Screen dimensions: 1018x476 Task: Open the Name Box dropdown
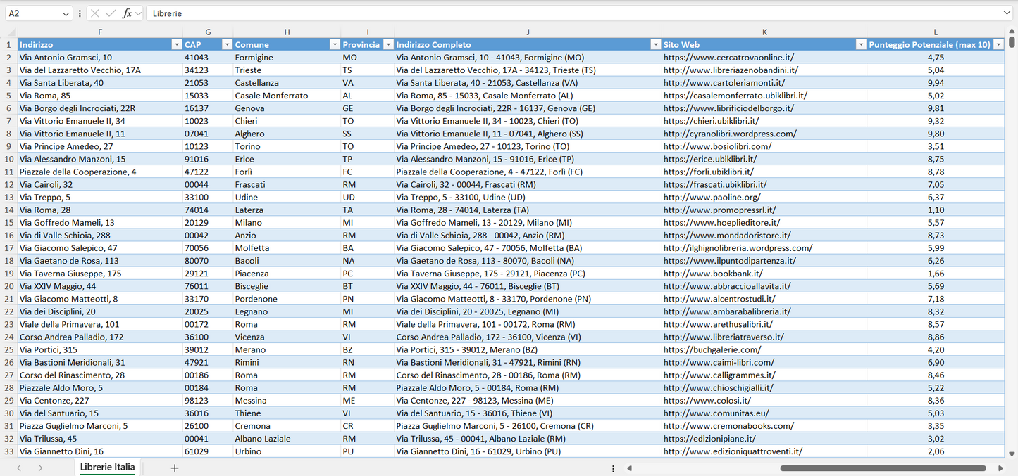tap(68, 13)
